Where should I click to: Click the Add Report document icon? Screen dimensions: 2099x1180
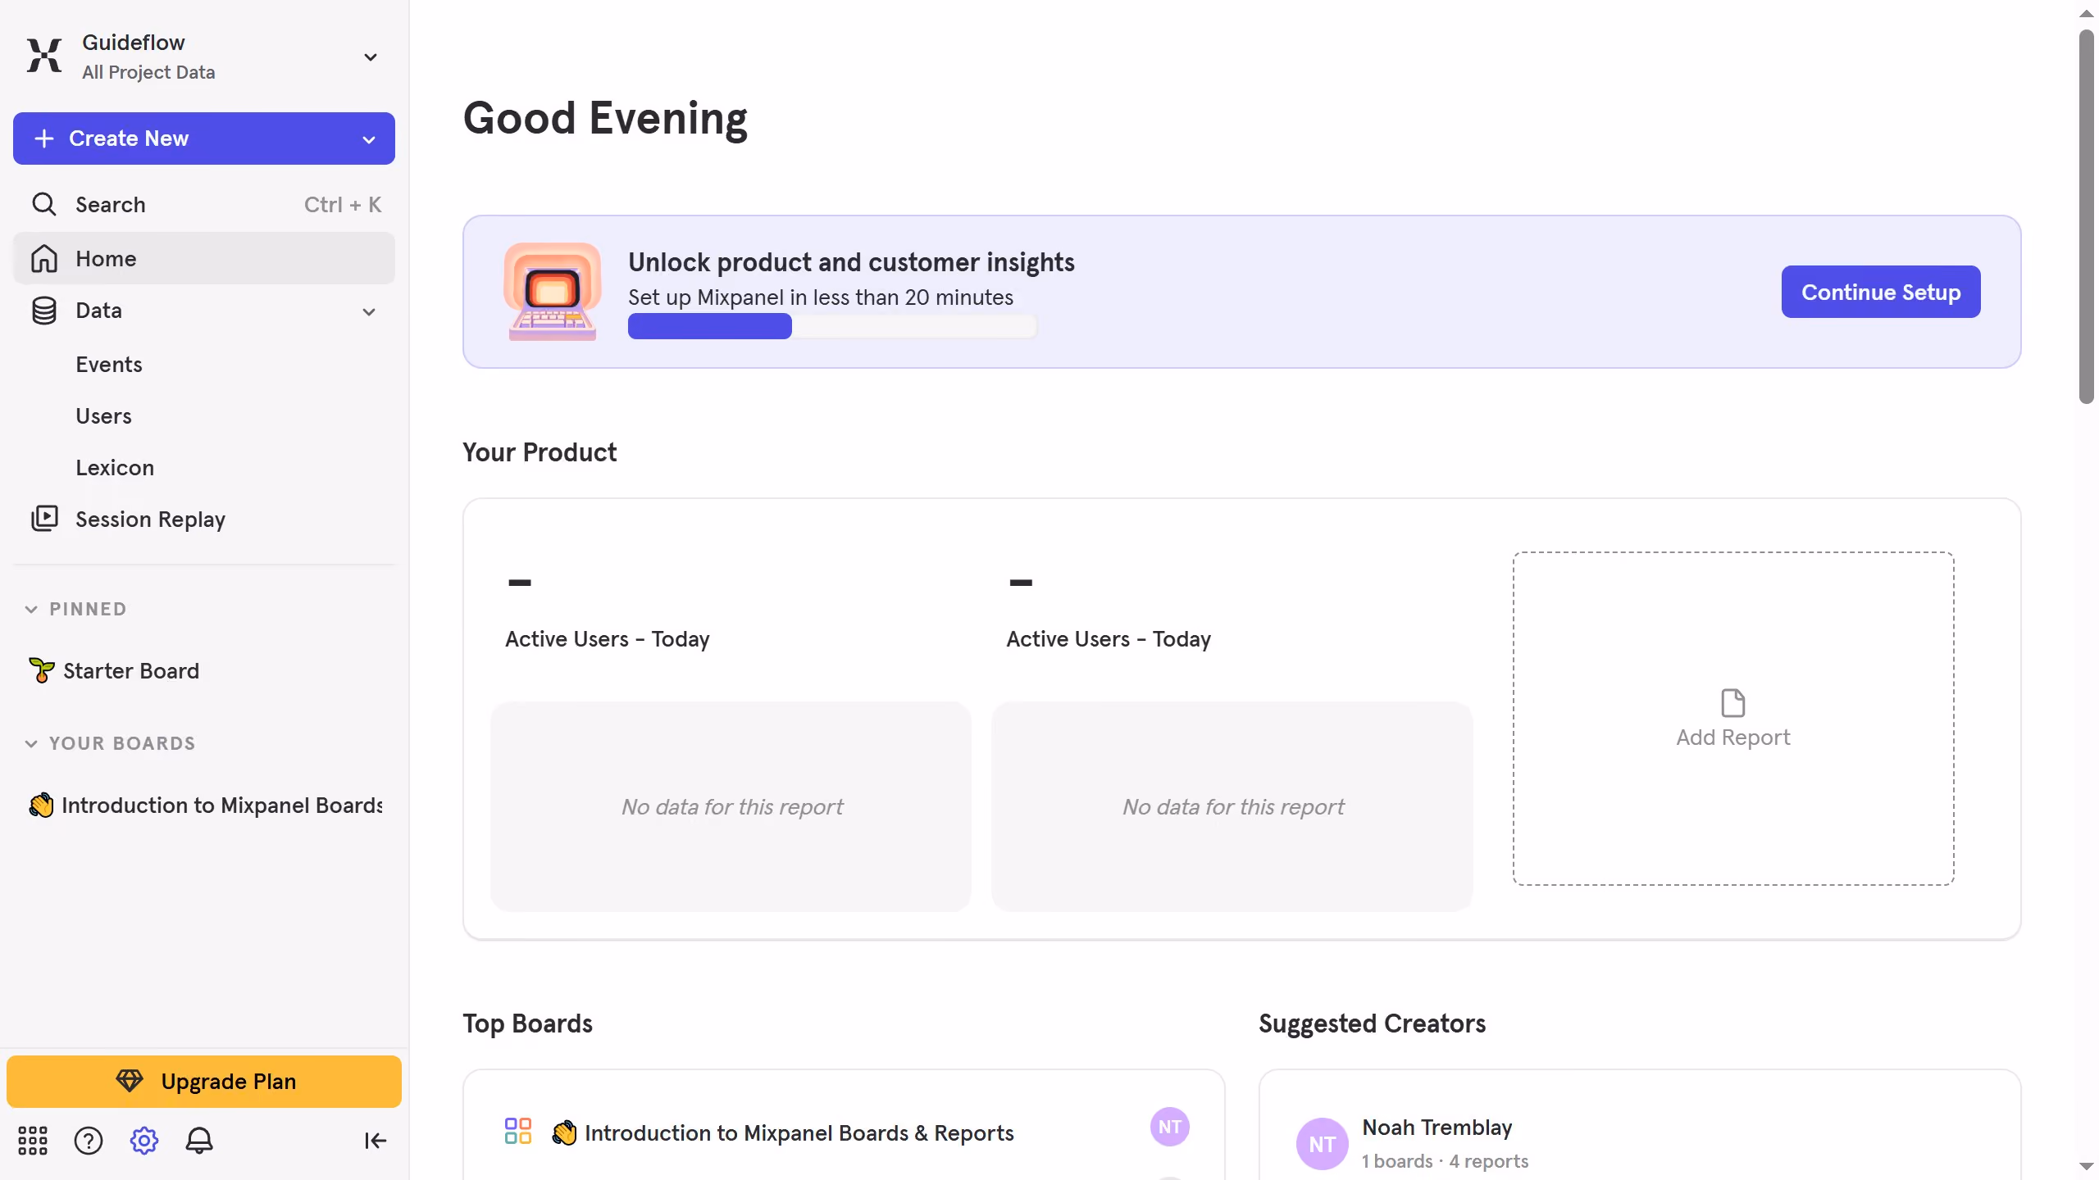point(1733,703)
